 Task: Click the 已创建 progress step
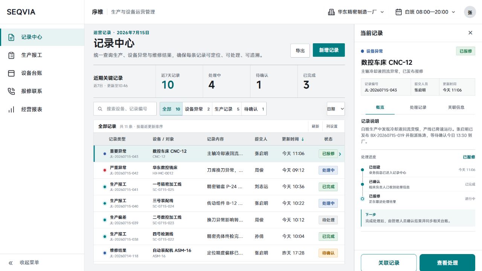(418, 170)
